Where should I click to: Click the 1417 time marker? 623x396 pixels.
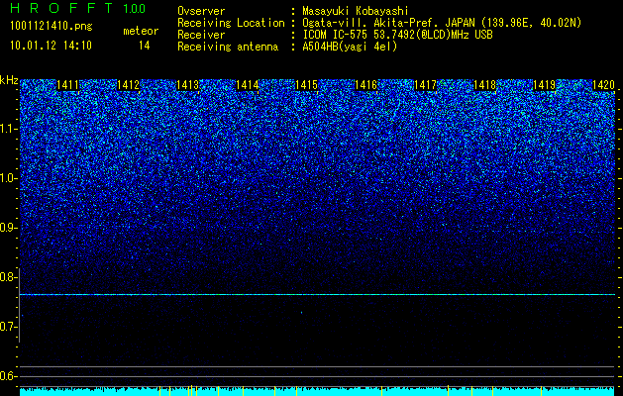(425, 85)
